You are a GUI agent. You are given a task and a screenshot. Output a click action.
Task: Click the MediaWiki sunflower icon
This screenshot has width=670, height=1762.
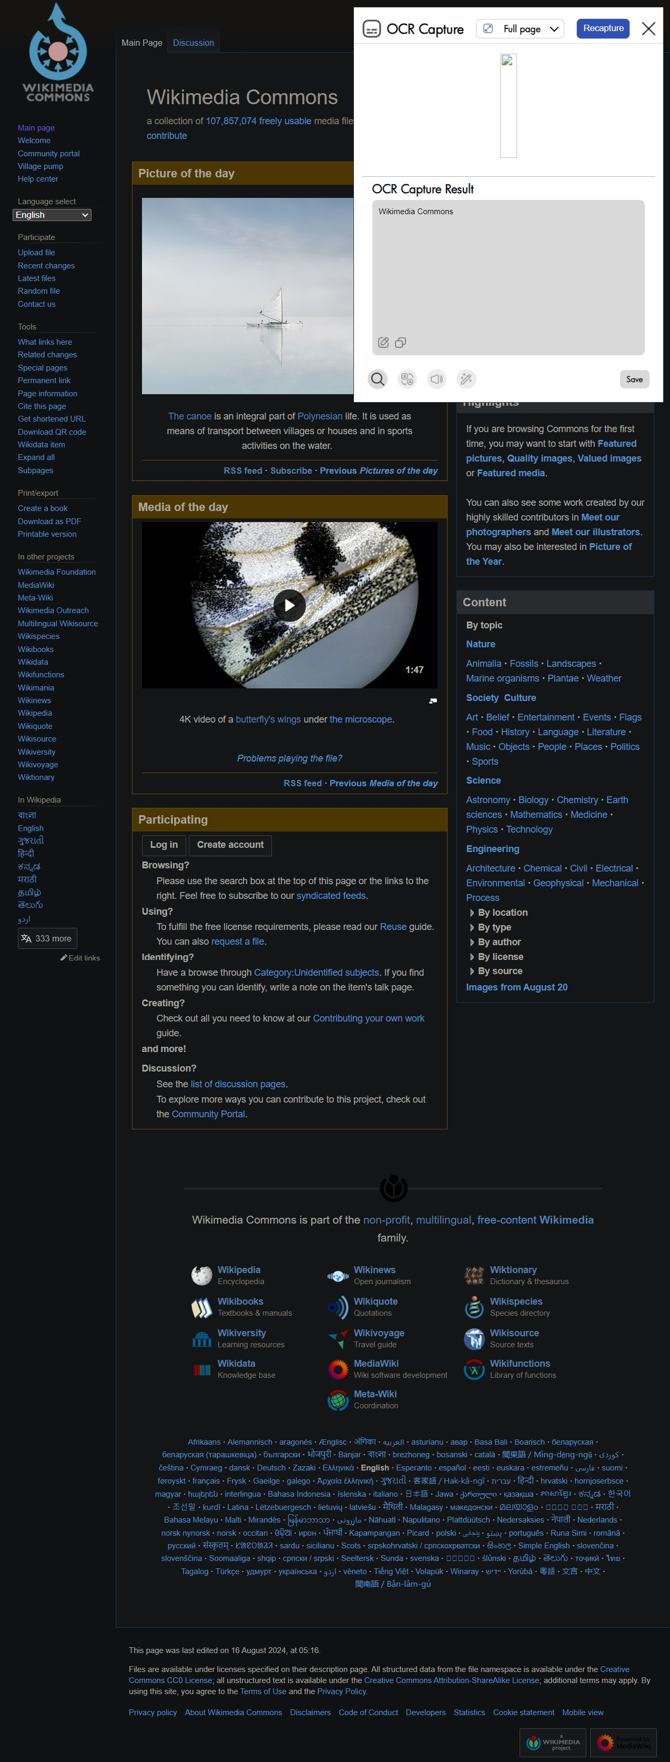pos(338,1369)
